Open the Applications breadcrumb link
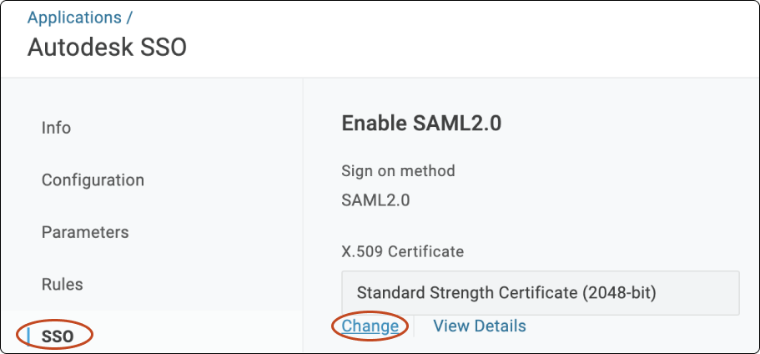 pos(73,18)
